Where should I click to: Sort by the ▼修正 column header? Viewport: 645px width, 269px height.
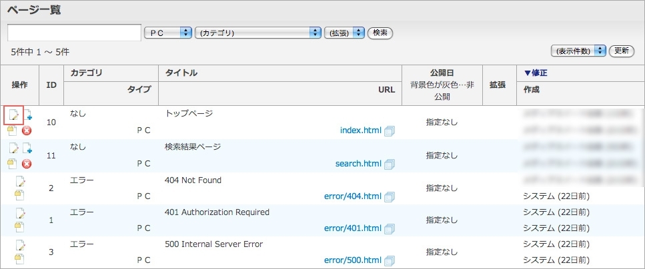[x=535, y=73]
